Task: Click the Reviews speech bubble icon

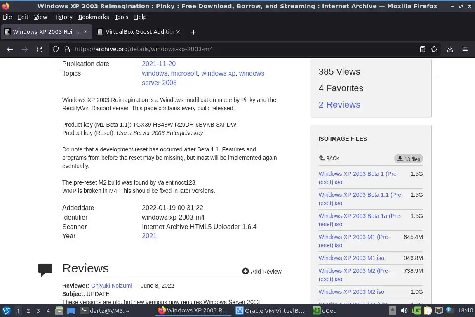Action: [45, 270]
